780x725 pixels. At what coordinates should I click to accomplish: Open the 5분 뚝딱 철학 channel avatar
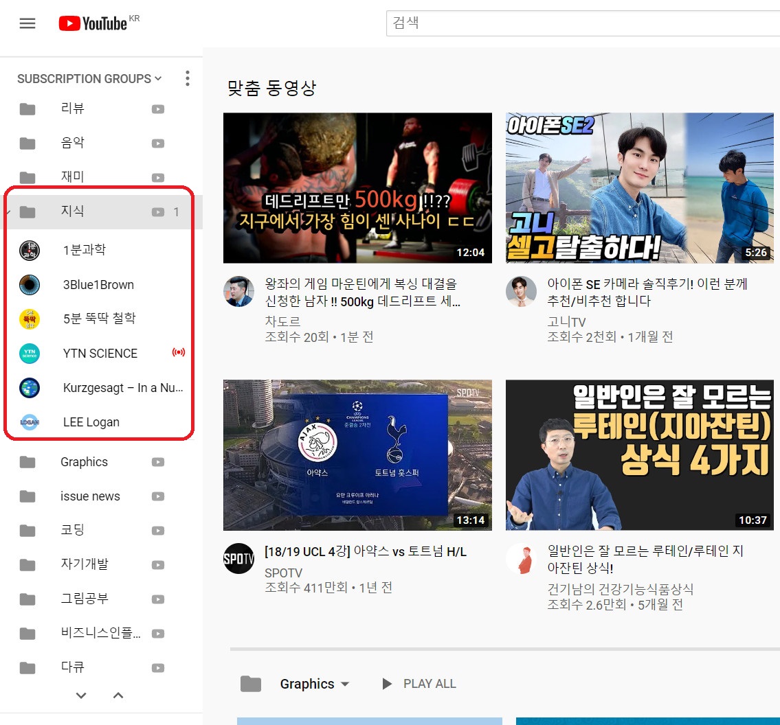pos(30,319)
